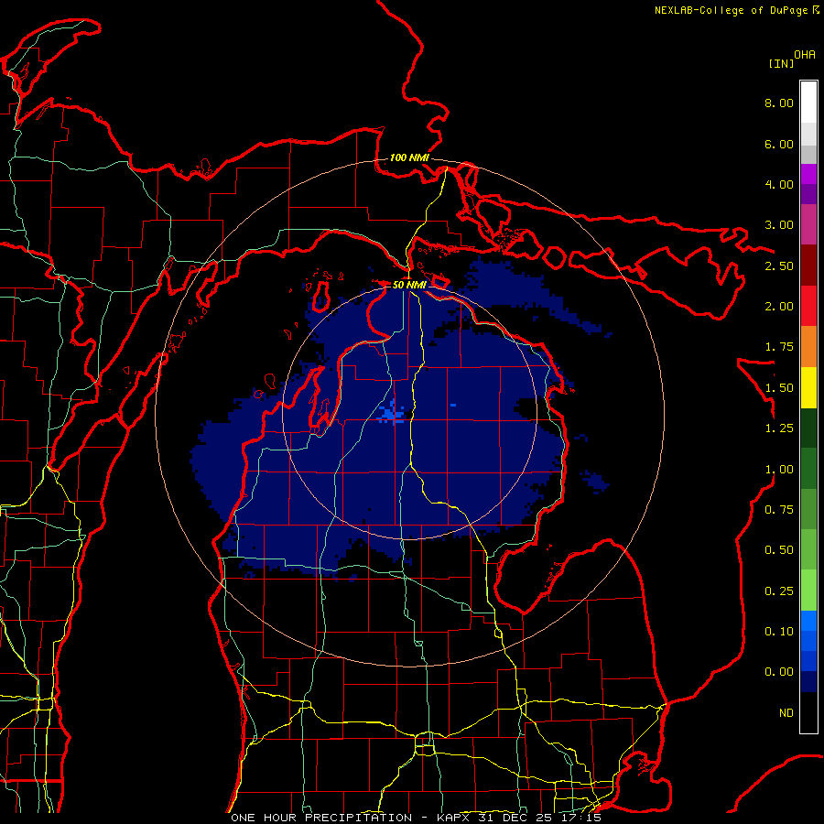Pick the orange legend swatch

tap(808, 347)
